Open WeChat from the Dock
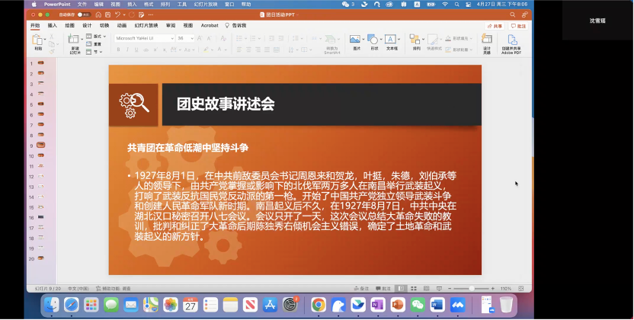634x320 pixels. [418, 305]
